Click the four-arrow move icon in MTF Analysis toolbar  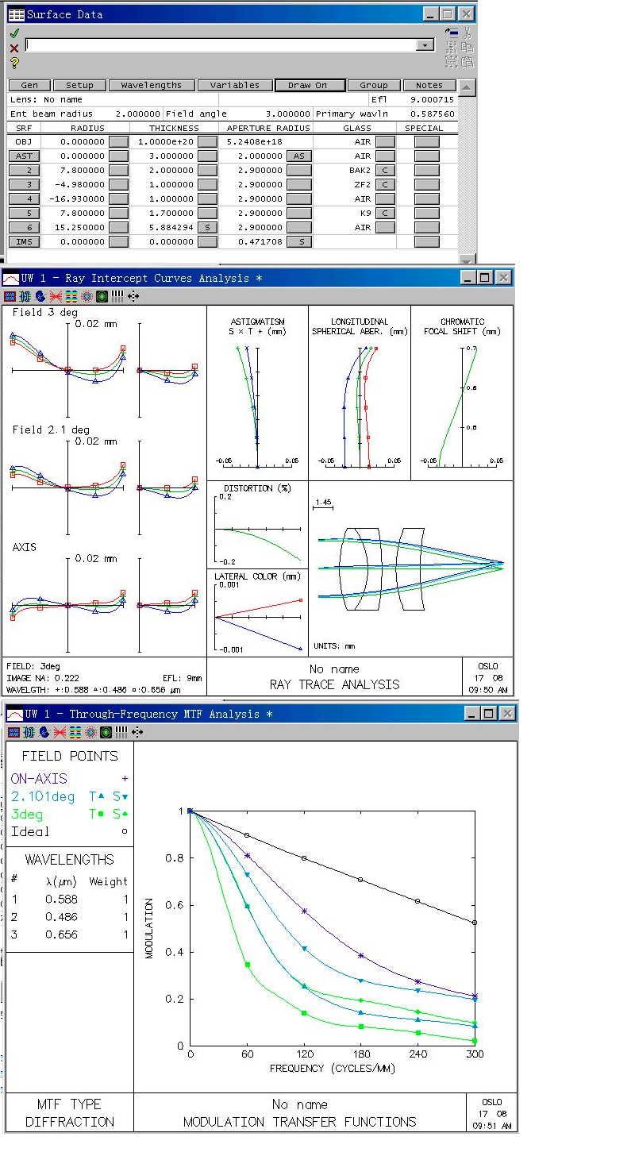(x=137, y=732)
